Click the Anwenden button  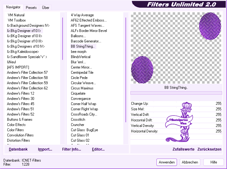167,162
